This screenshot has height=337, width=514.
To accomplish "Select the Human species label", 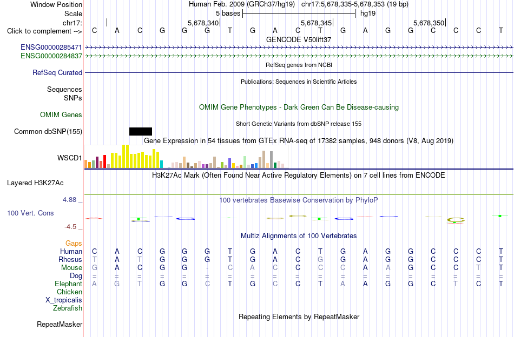I will 71,251.
